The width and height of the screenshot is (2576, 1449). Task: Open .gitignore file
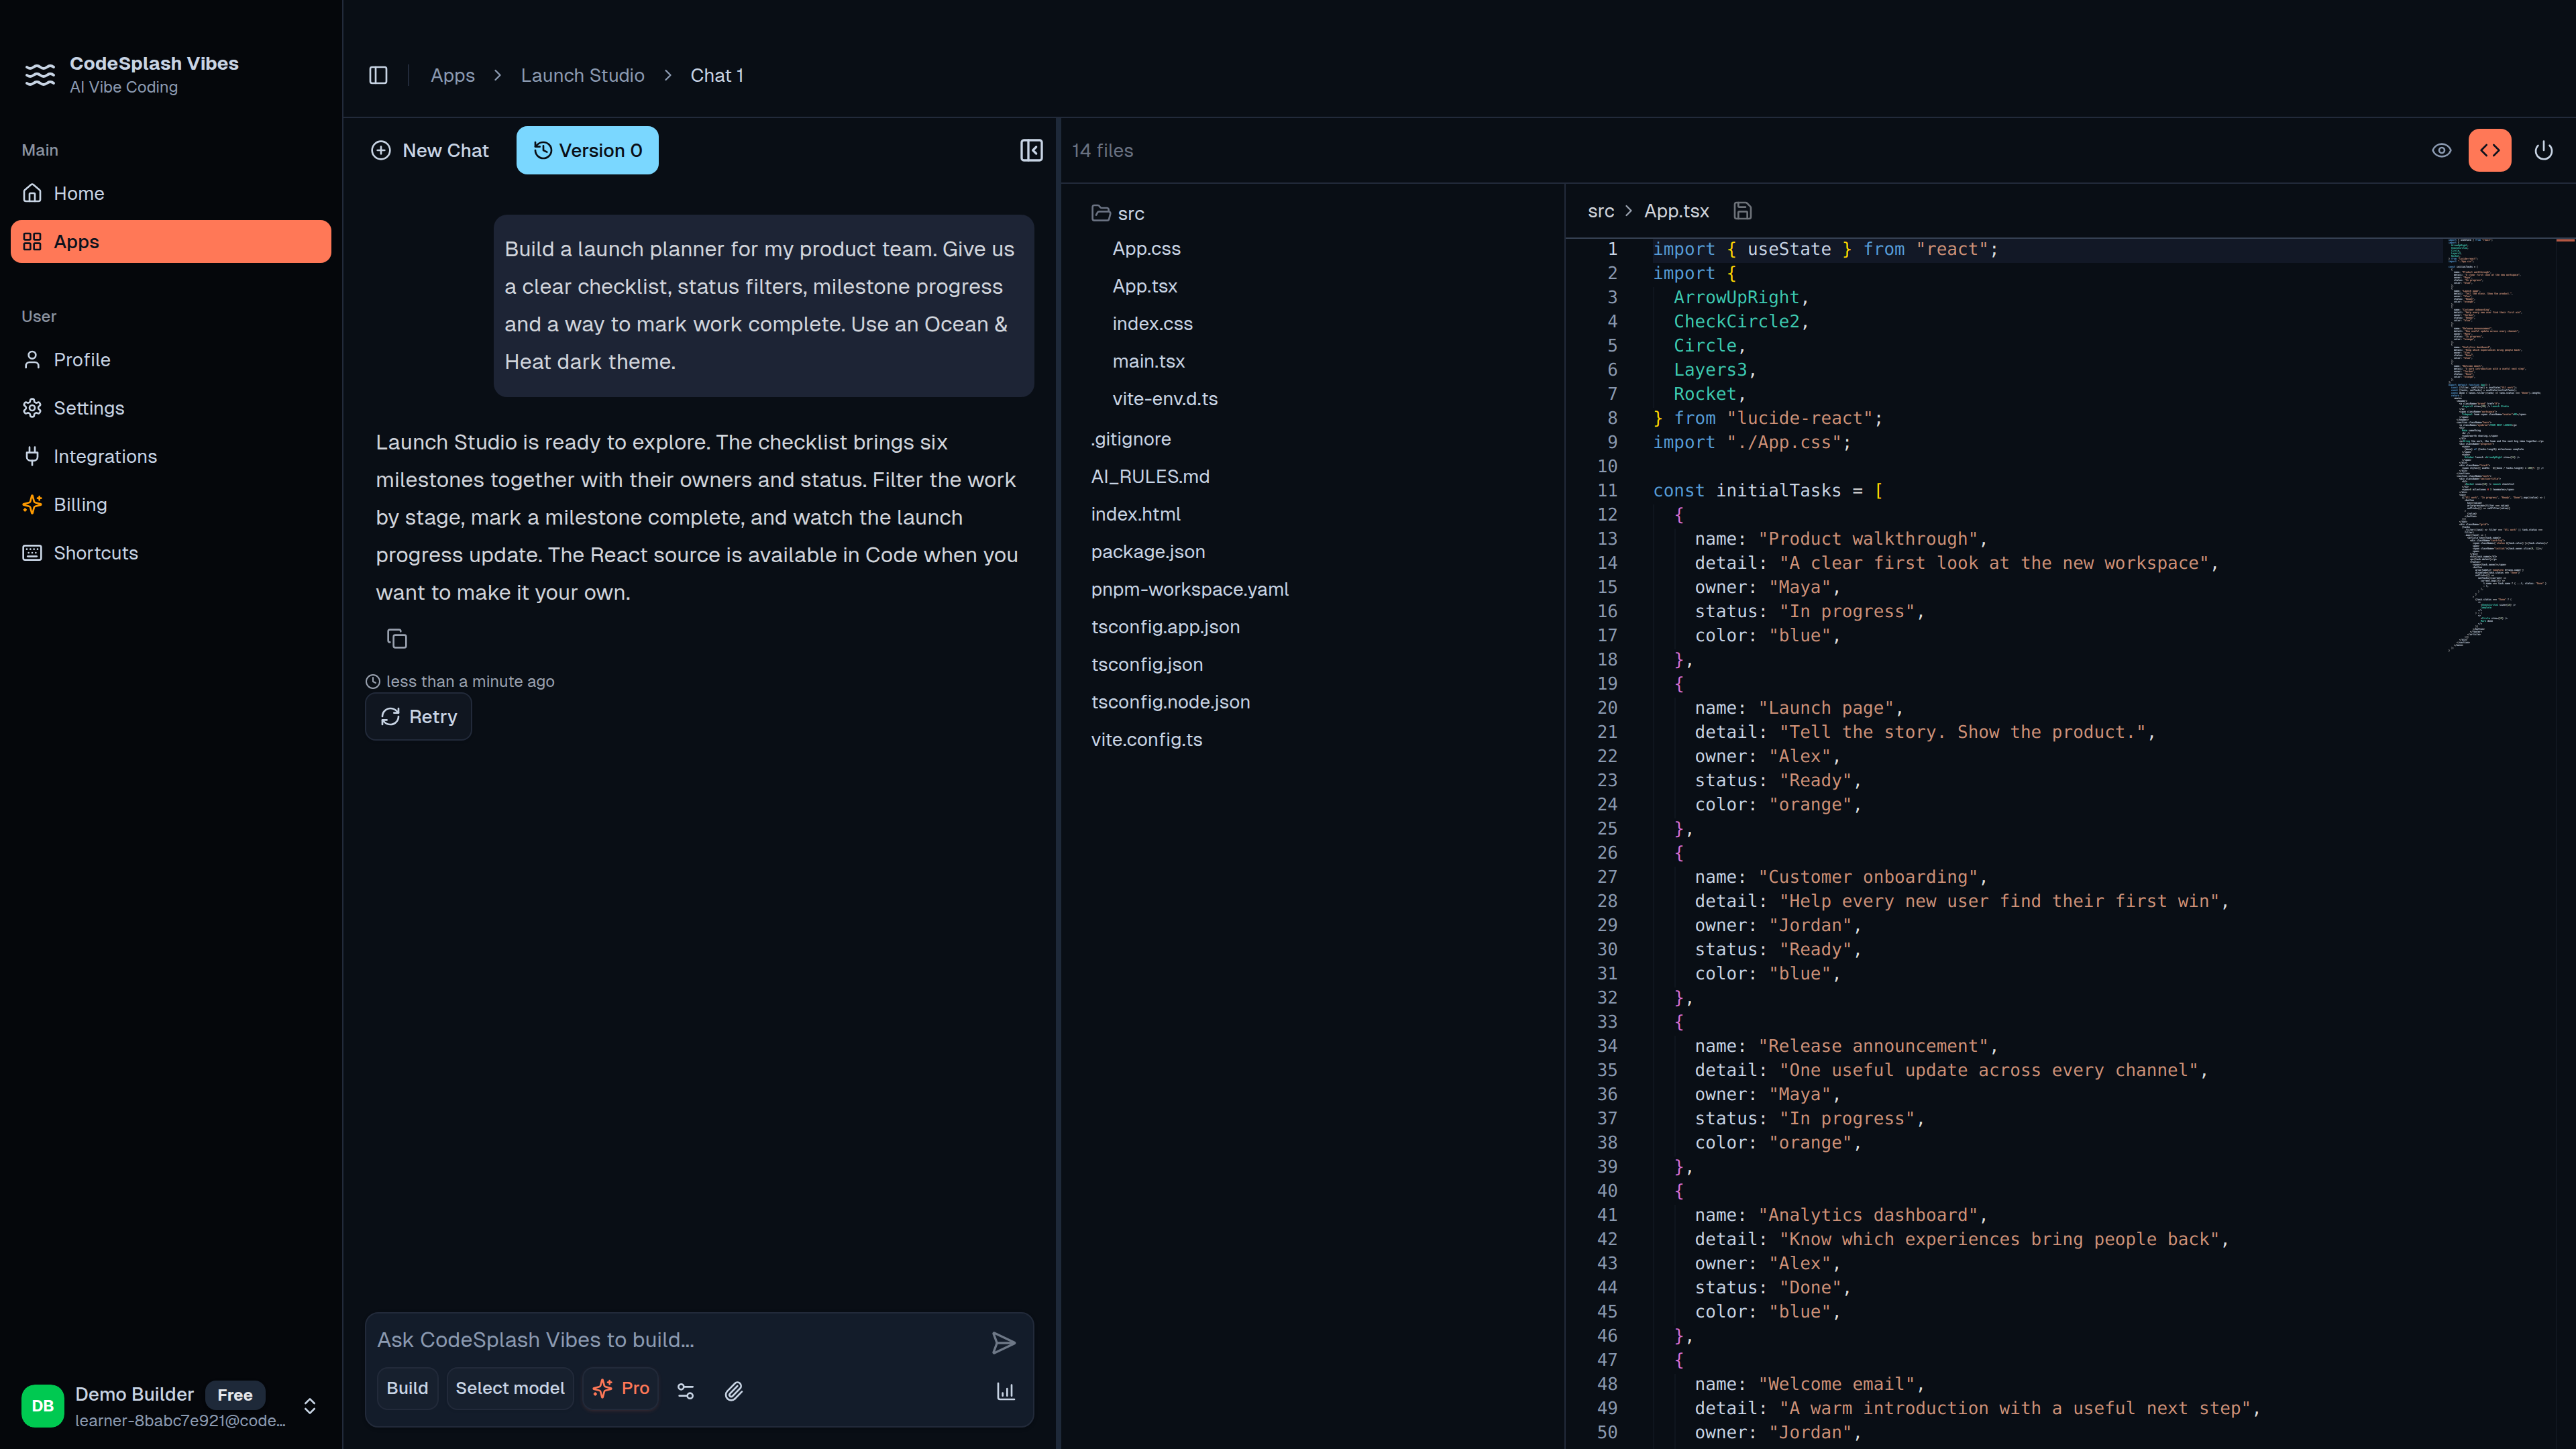pos(1130,439)
